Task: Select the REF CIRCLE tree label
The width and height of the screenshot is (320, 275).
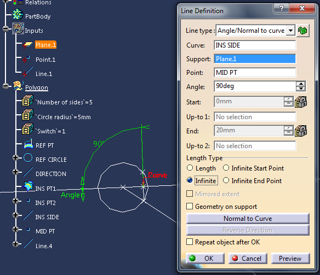Action: point(51,160)
